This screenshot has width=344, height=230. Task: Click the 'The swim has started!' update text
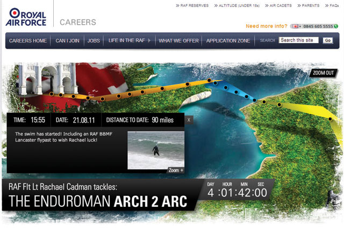pyautogui.click(x=63, y=137)
